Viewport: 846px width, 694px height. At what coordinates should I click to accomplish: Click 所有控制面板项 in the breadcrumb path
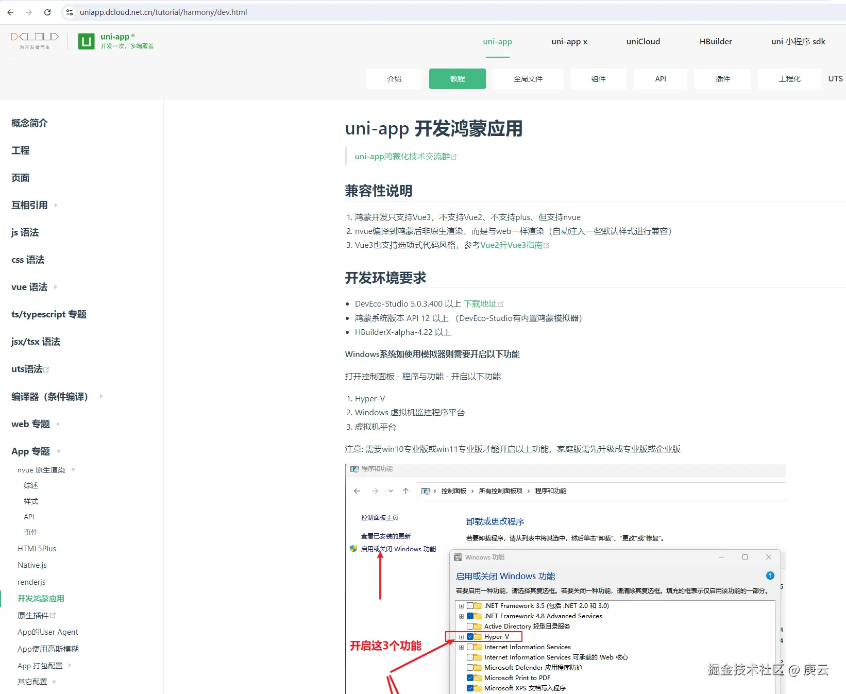(x=501, y=491)
